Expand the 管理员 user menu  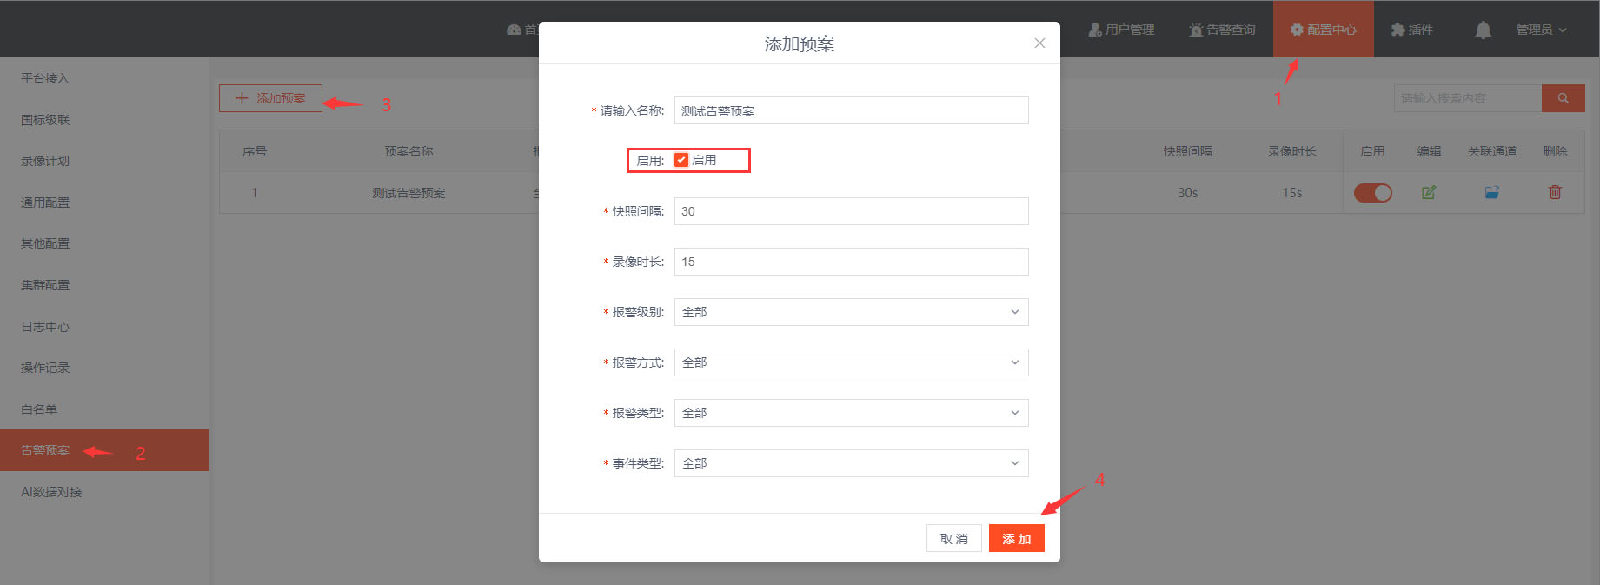pos(1541,30)
